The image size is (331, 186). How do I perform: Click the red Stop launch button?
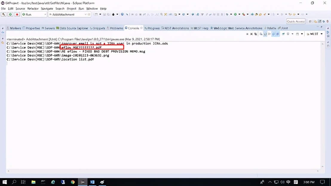[x=17, y=14]
